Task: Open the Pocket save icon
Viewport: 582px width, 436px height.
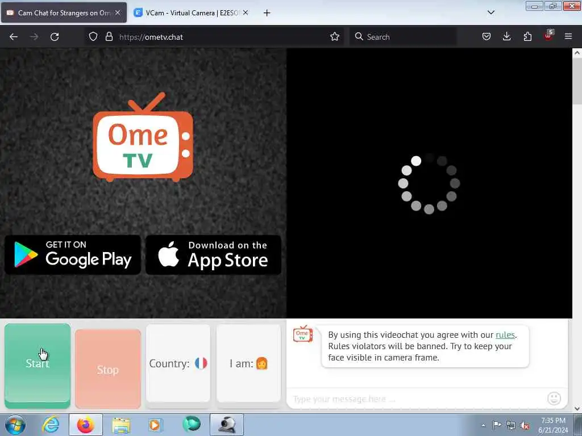Action: (x=487, y=37)
